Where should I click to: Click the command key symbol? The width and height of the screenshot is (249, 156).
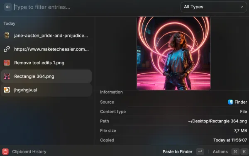235,152
